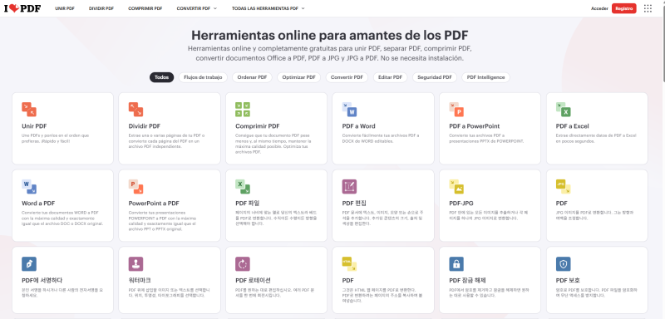This screenshot has width=665, height=319.
Task: Open the Word a PDF tool icon
Action: (29, 186)
